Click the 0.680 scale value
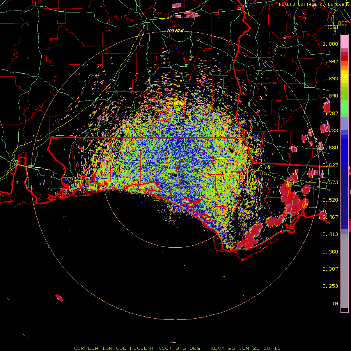This screenshot has width=351, height=351. point(330,148)
